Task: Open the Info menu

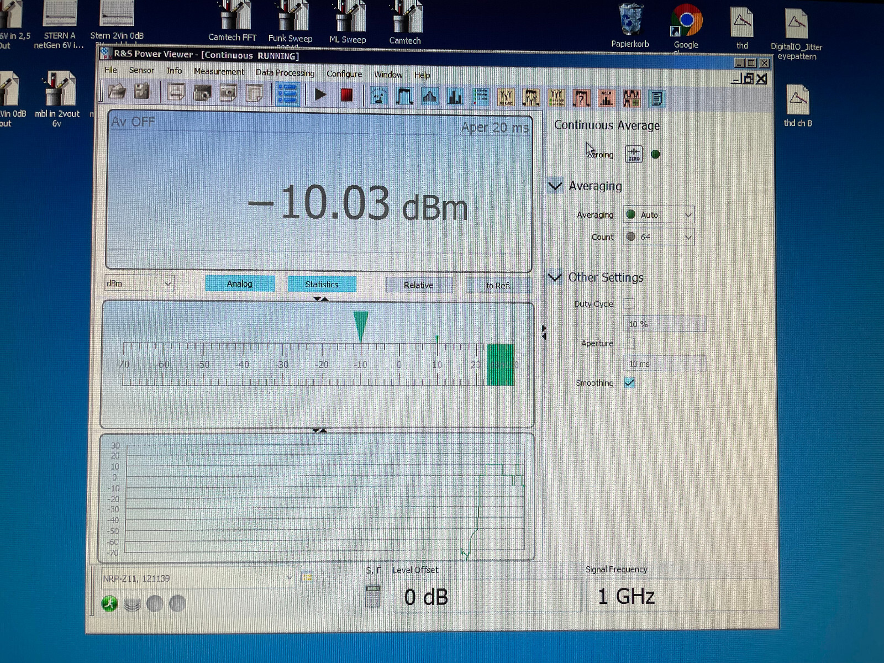Action: (174, 71)
